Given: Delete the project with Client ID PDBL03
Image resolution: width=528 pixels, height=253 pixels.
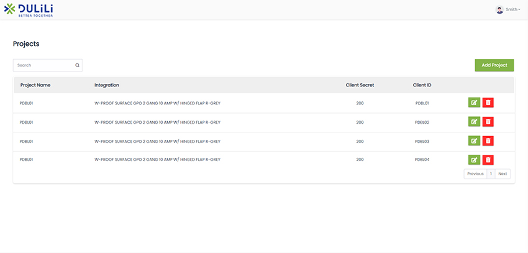Looking at the screenshot, I should click(x=488, y=141).
